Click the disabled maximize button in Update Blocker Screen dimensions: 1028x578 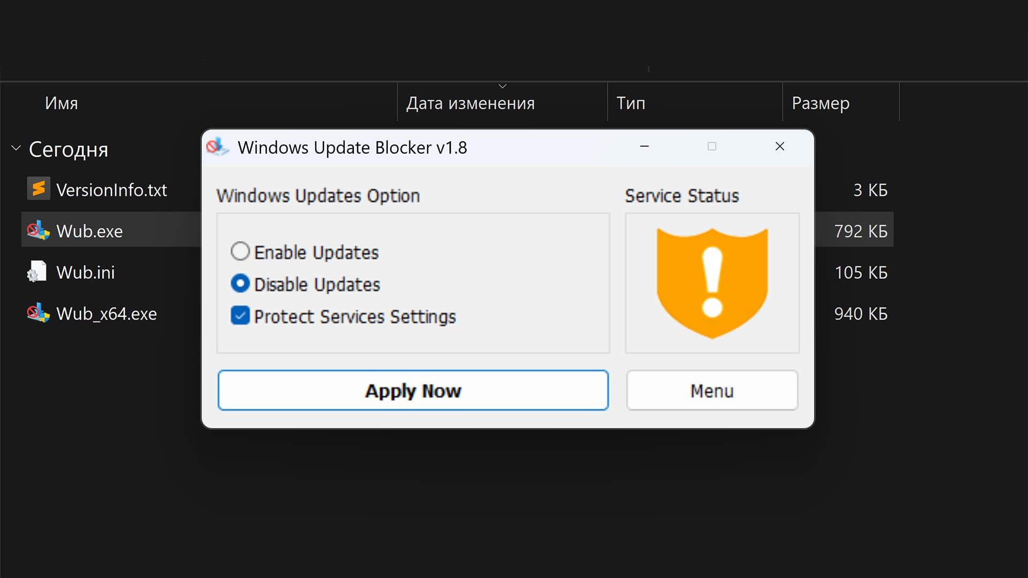point(712,146)
